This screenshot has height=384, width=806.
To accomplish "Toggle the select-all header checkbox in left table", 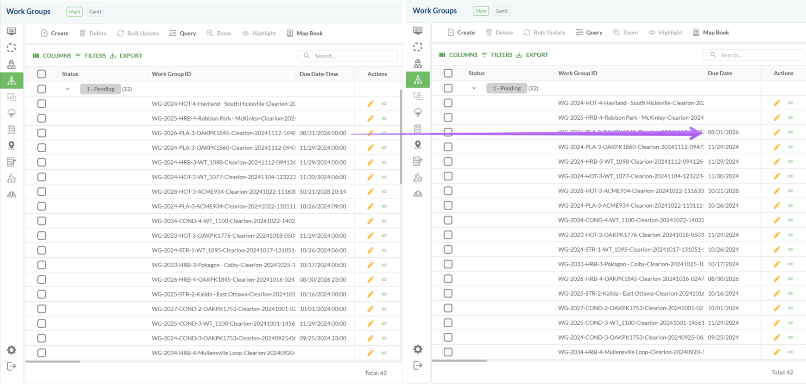I will (42, 74).
